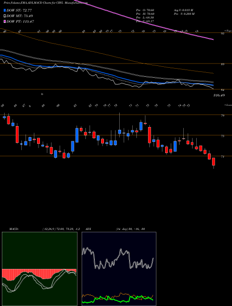
Task: Click the 'Avg V: 0.013 M' volume text
Action: [183, 10]
